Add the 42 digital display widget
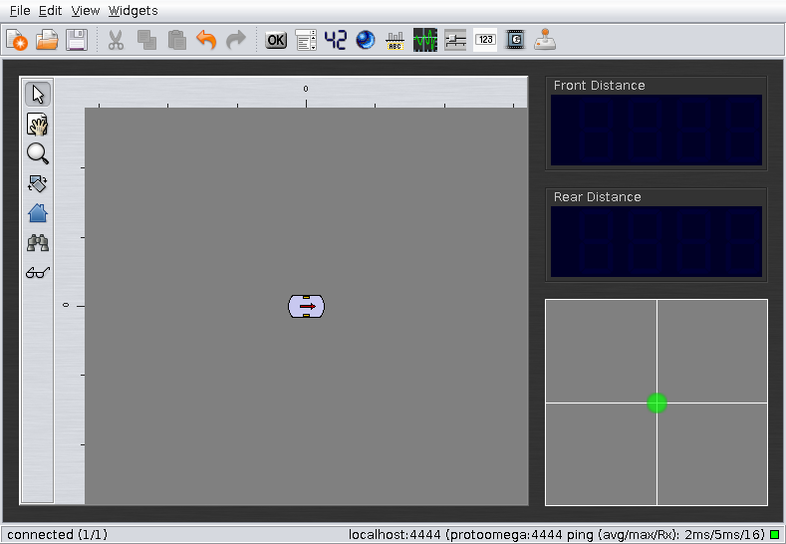 coord(336,40)
